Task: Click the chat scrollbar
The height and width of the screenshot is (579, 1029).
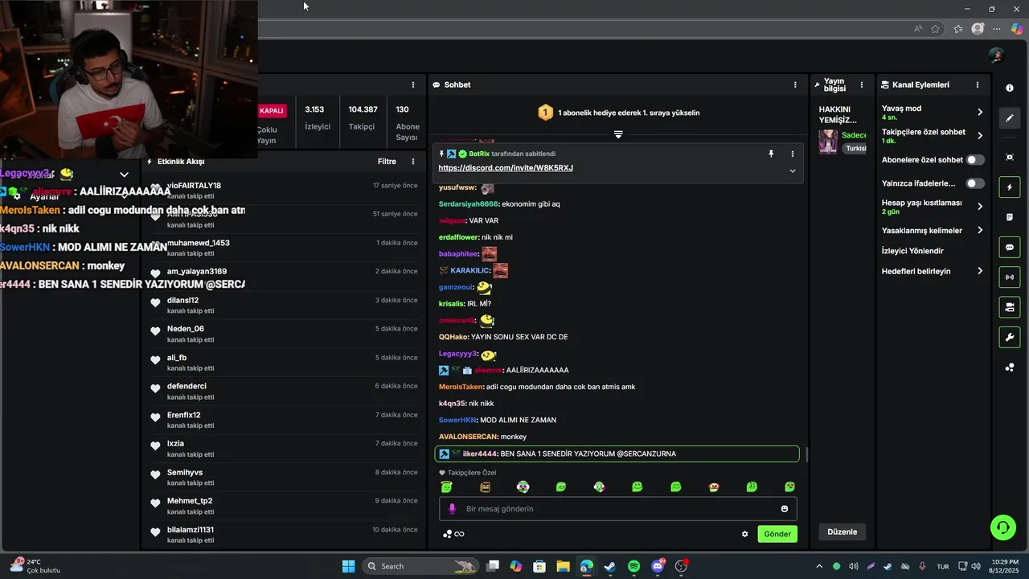Action: (806, 455)
